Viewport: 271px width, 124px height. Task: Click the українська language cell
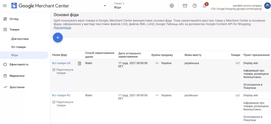(192, 63)
